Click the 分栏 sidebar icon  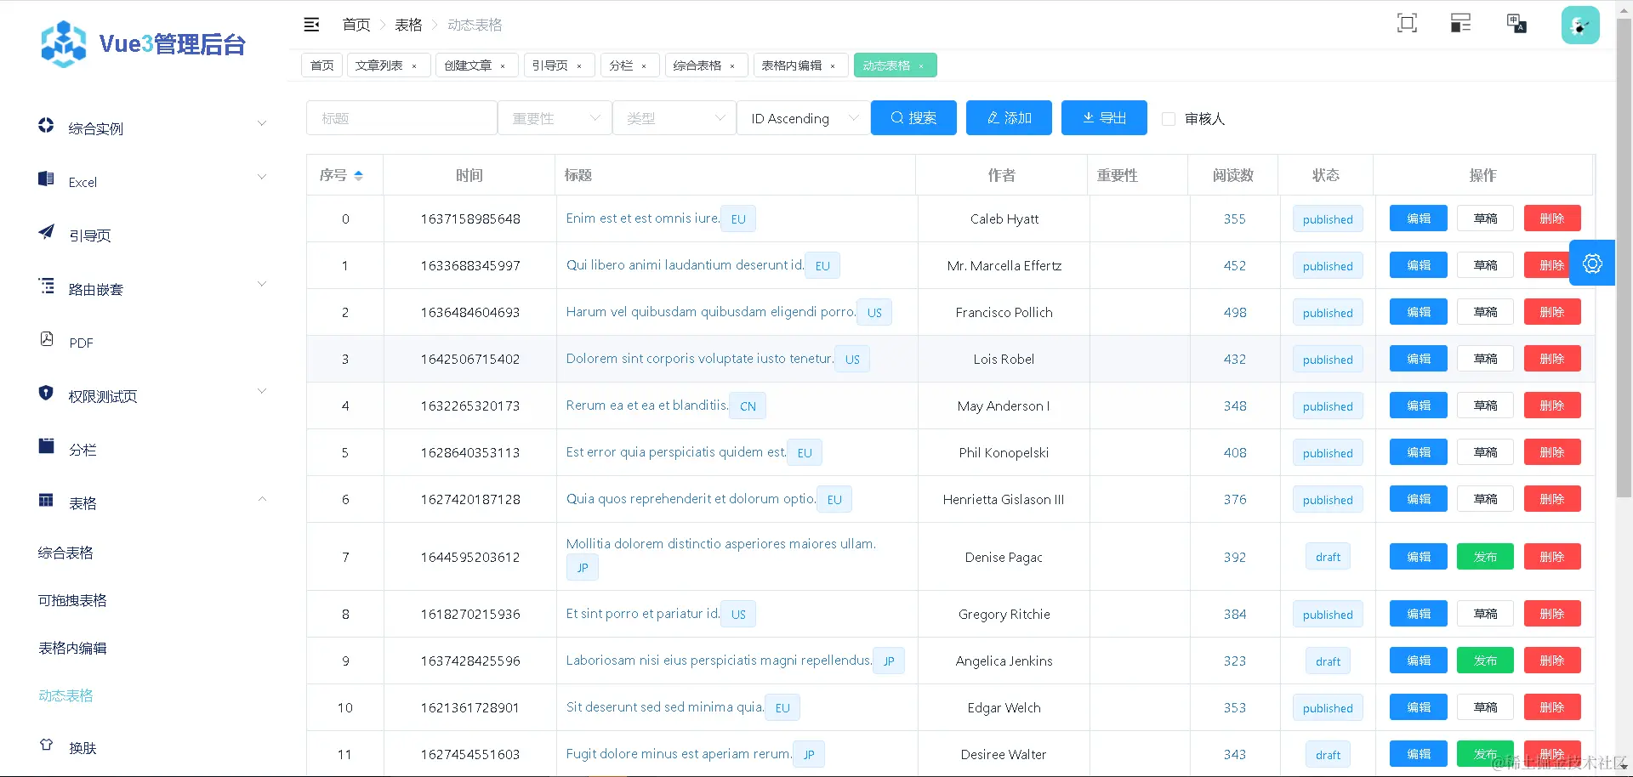coord(46,446)
